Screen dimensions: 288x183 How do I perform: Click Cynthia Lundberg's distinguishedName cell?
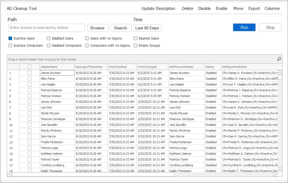click(249, 165)
